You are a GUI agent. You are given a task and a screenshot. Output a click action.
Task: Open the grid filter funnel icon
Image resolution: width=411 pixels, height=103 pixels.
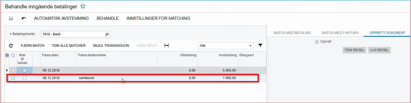click(x=260, y=45)
